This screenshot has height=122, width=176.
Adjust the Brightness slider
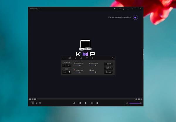(80, 65)
